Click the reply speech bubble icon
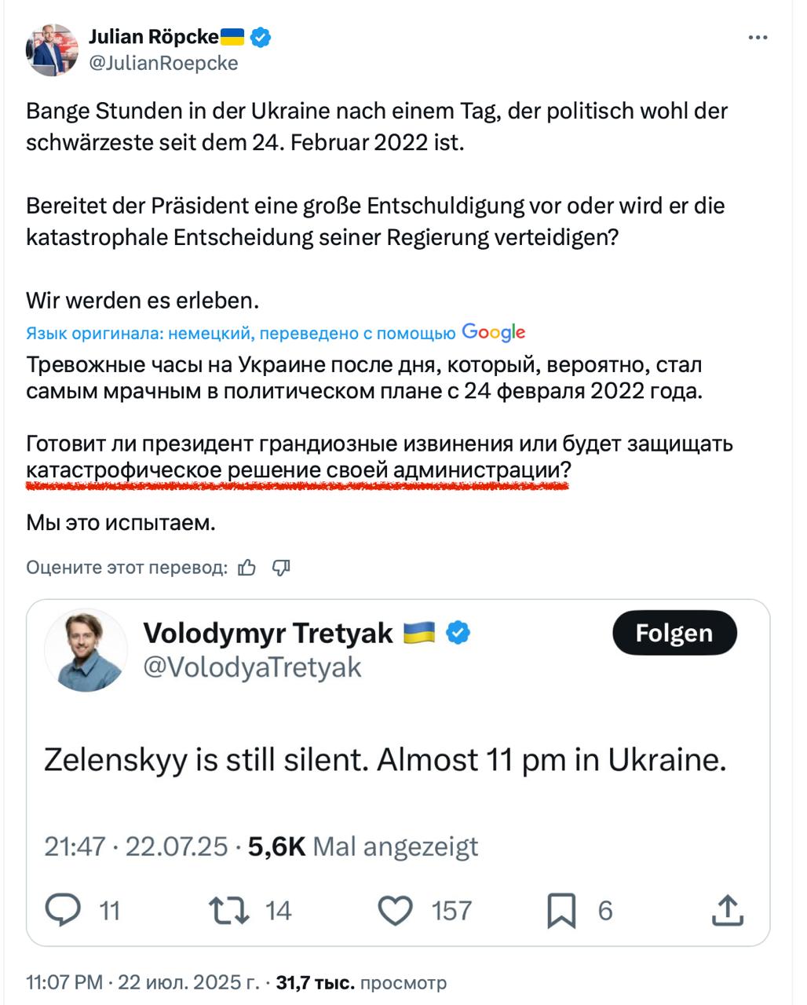807x1005 pixels. point(63,910)
